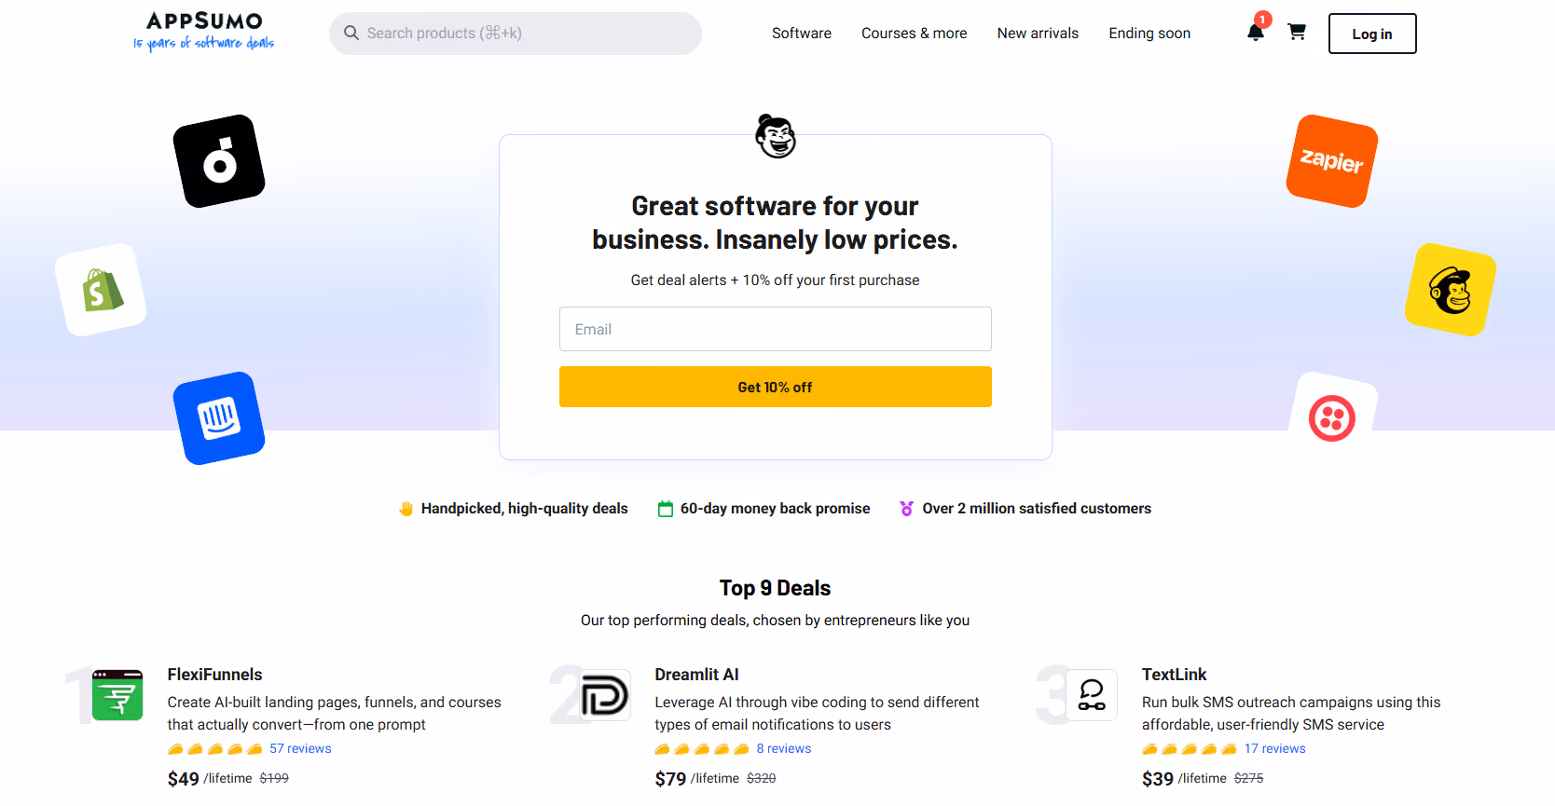Click the Dreamlit AI description text
The width and height of the screenshot is (1555, 806).
(817, 714)
